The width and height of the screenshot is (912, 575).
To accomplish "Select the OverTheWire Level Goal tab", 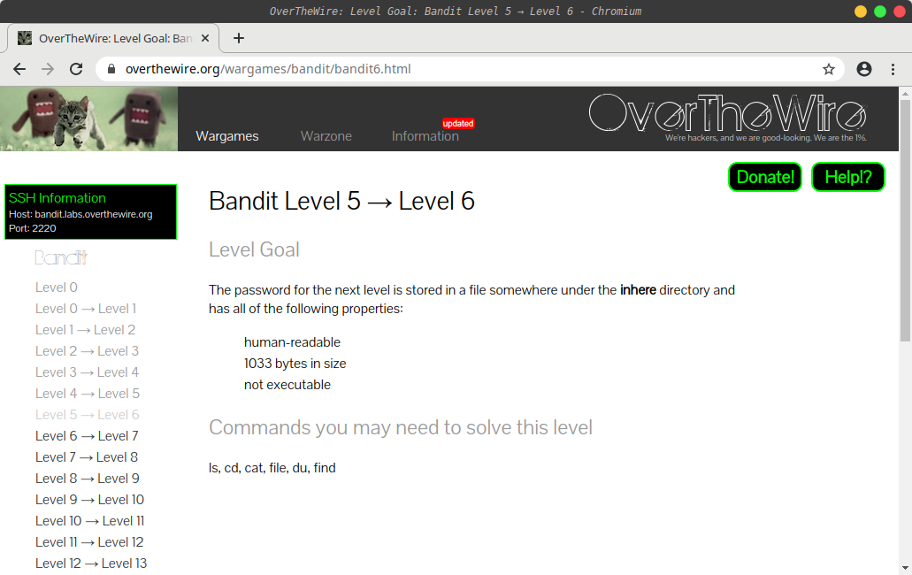I will [x=113, y=38].
